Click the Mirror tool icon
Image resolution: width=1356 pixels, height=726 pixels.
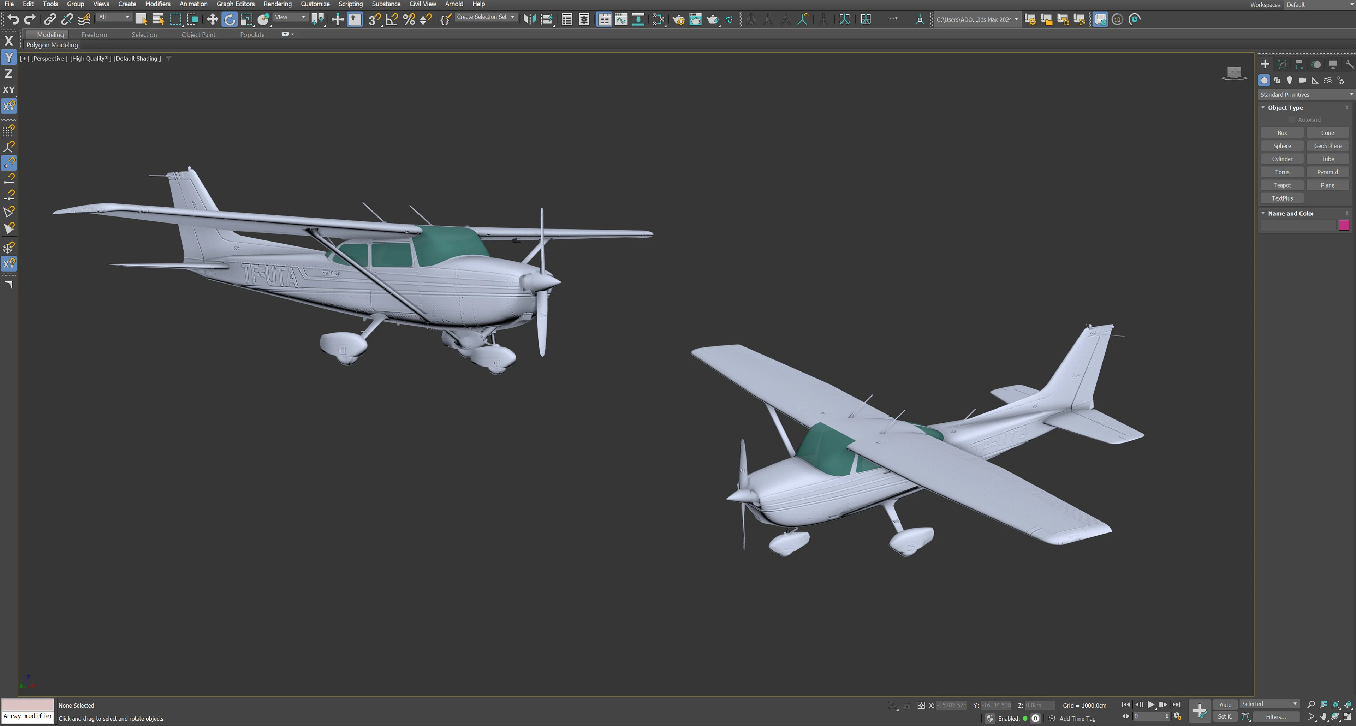pos(530,19)
